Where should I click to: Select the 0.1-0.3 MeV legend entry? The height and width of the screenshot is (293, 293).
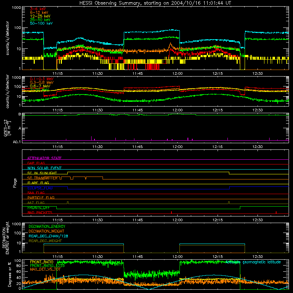(42, 79)
